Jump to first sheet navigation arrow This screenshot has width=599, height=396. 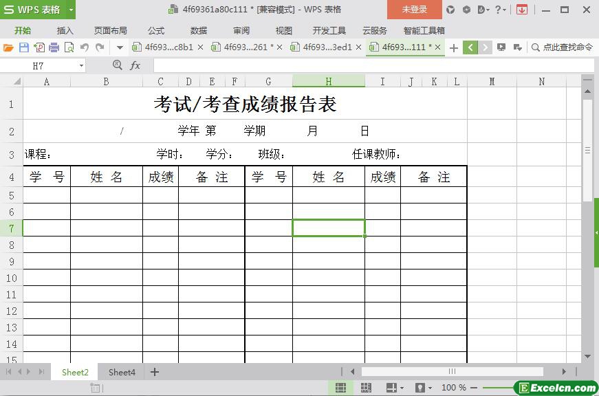click(x=8, y=371)
